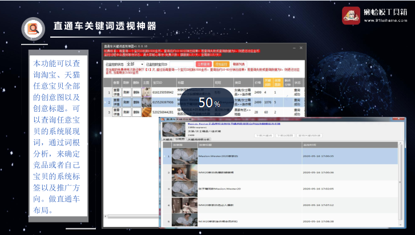Select item ID 520256944281 cell

tap(164, 112)
